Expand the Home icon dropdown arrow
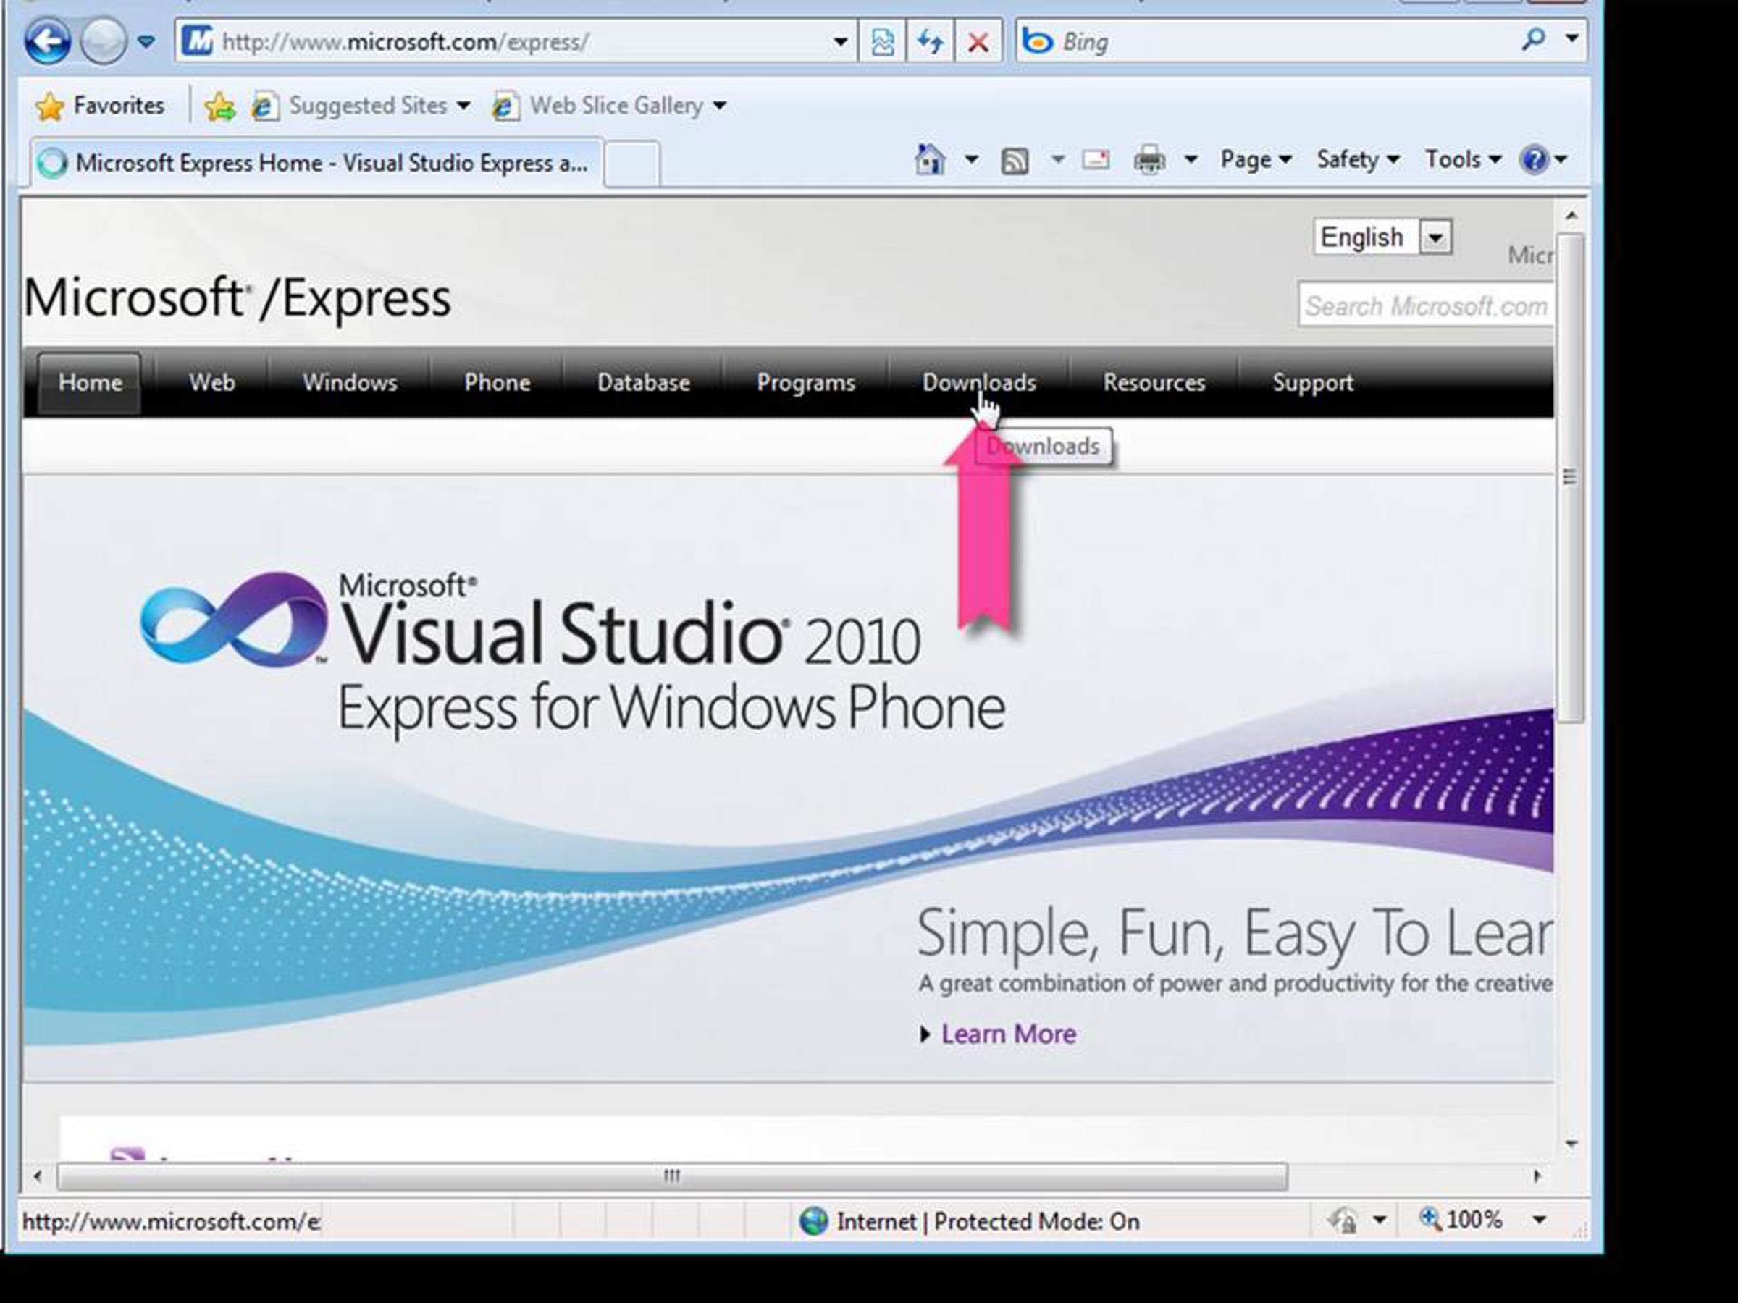This screenshot has height=1303, width=1738. (x=972, y=160)
